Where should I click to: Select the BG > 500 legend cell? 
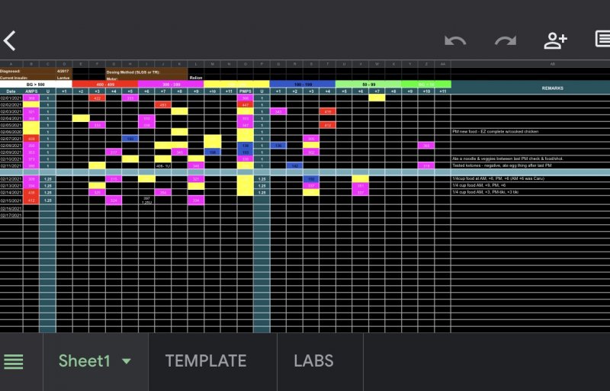tap(36, 84)
